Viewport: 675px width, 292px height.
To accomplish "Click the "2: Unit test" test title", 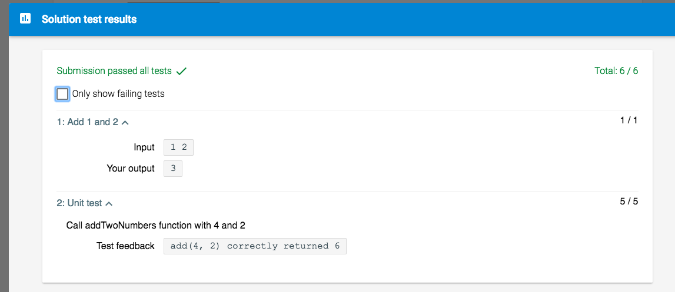I will 79,203.
